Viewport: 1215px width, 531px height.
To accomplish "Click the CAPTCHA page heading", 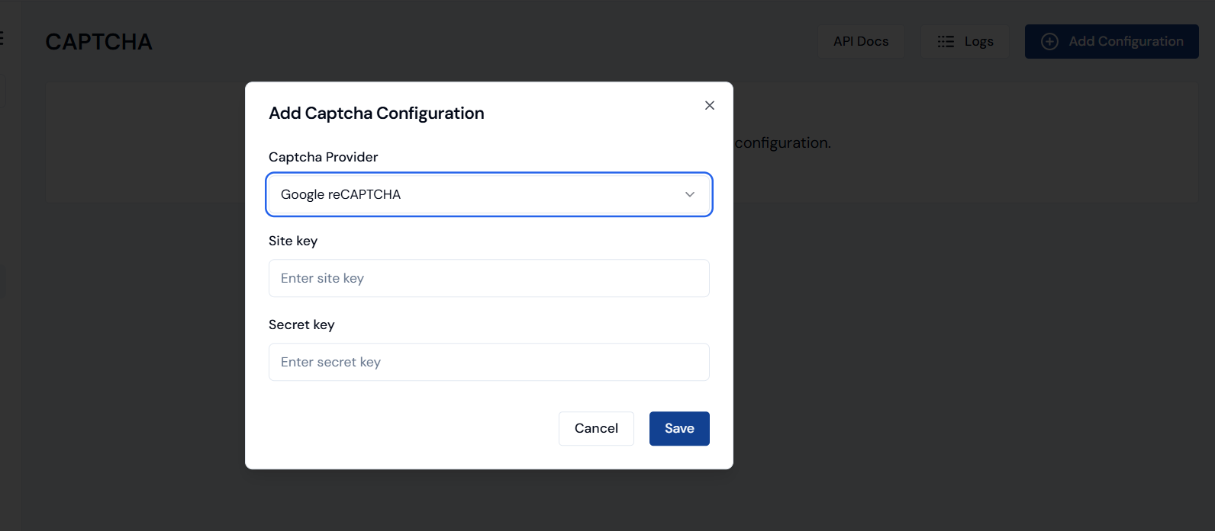I will point(98,42).
